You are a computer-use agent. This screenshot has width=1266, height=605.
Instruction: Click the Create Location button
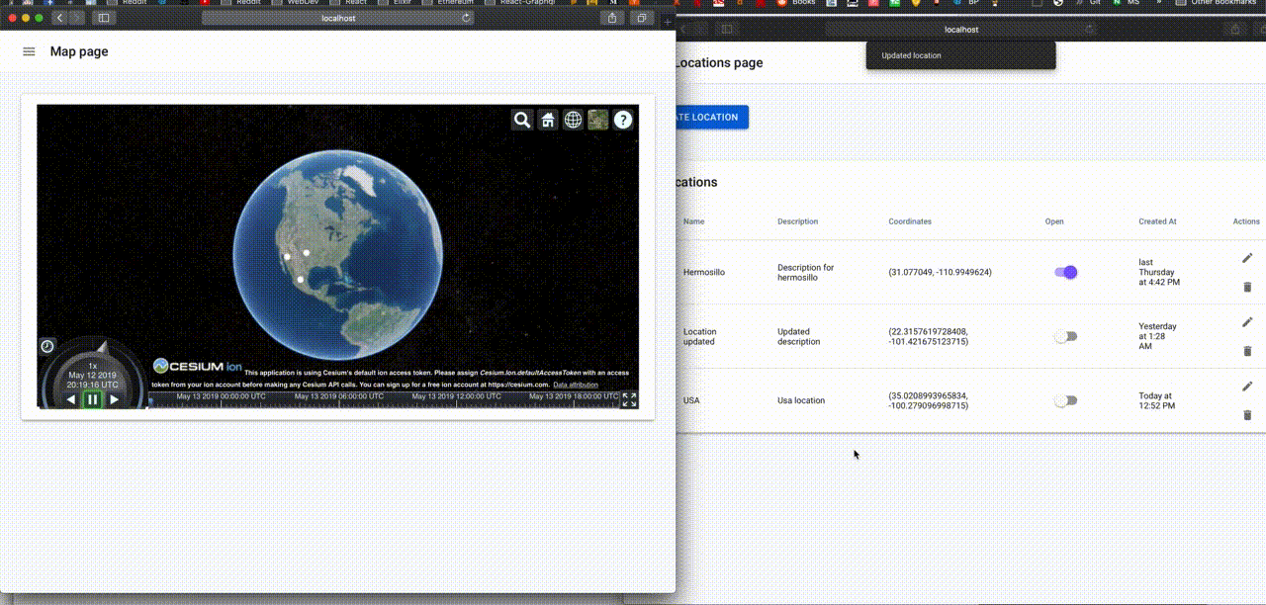[x=712, y=117]
